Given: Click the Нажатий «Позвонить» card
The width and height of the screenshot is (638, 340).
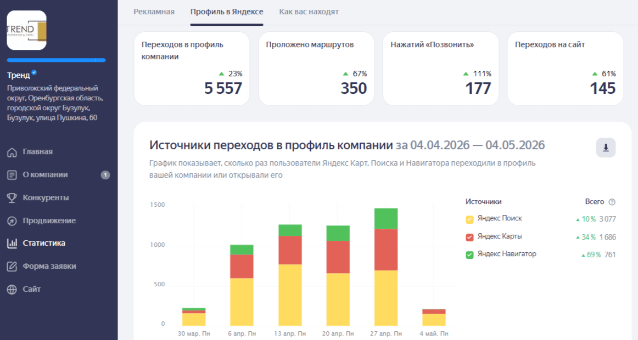Looking at the screenshot, I should tap(441, 69).
